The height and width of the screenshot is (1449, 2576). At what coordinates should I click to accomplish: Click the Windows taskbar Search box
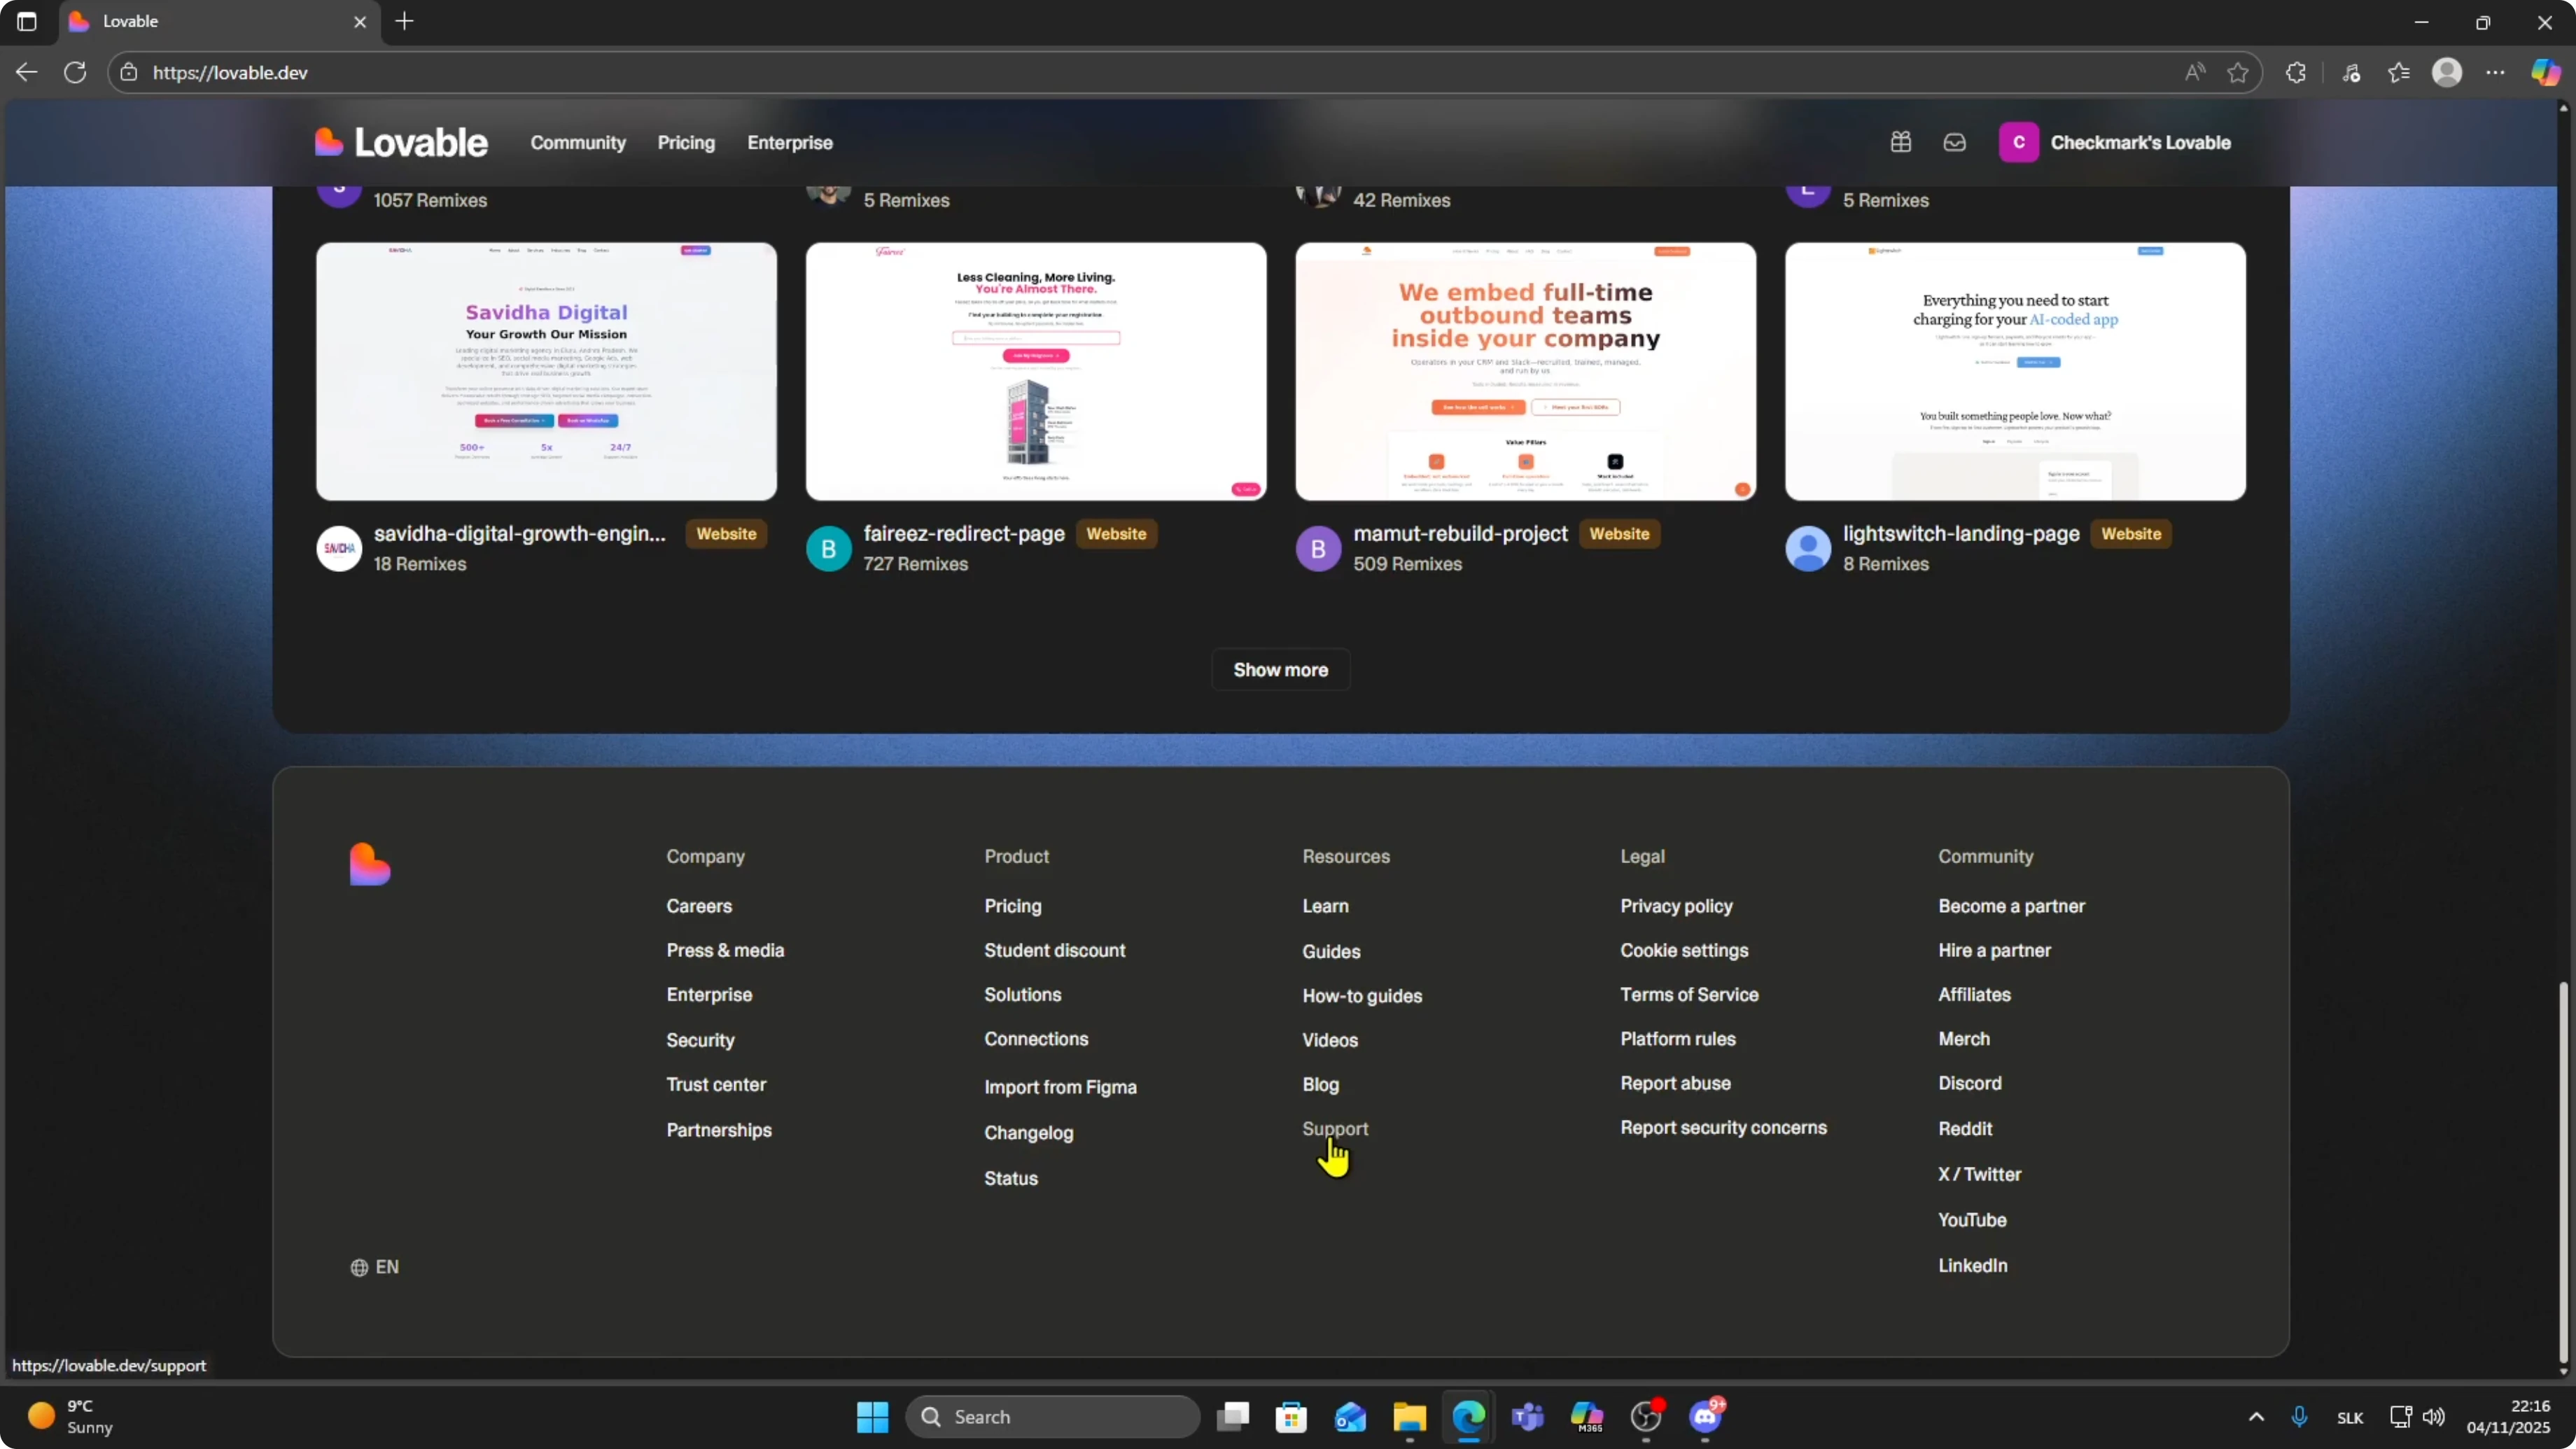[x=1052, y=1417]
